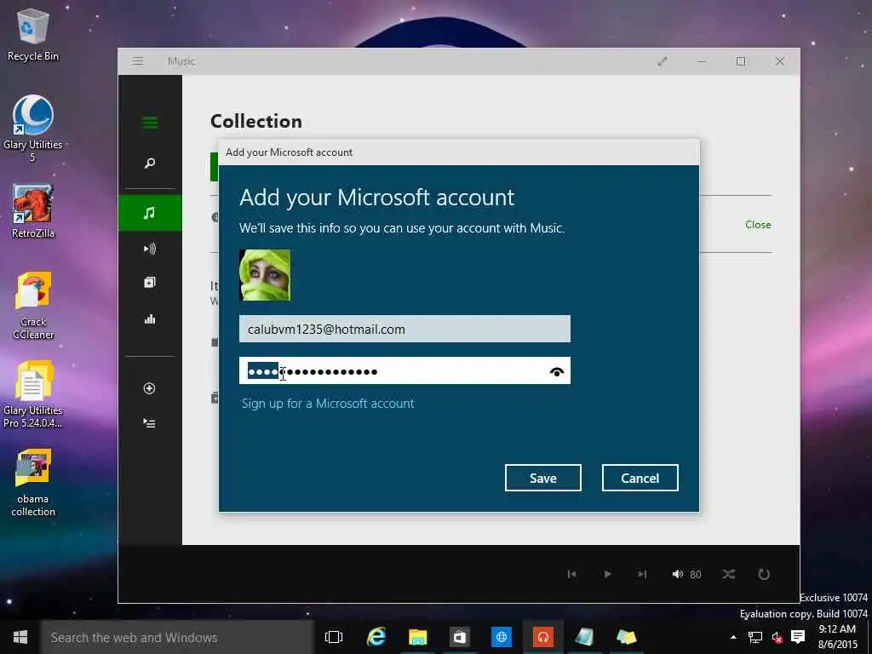Screen dimensions: 872x654
Task: Click the expand arrows icon in title bar
Action: coord(663,61)
